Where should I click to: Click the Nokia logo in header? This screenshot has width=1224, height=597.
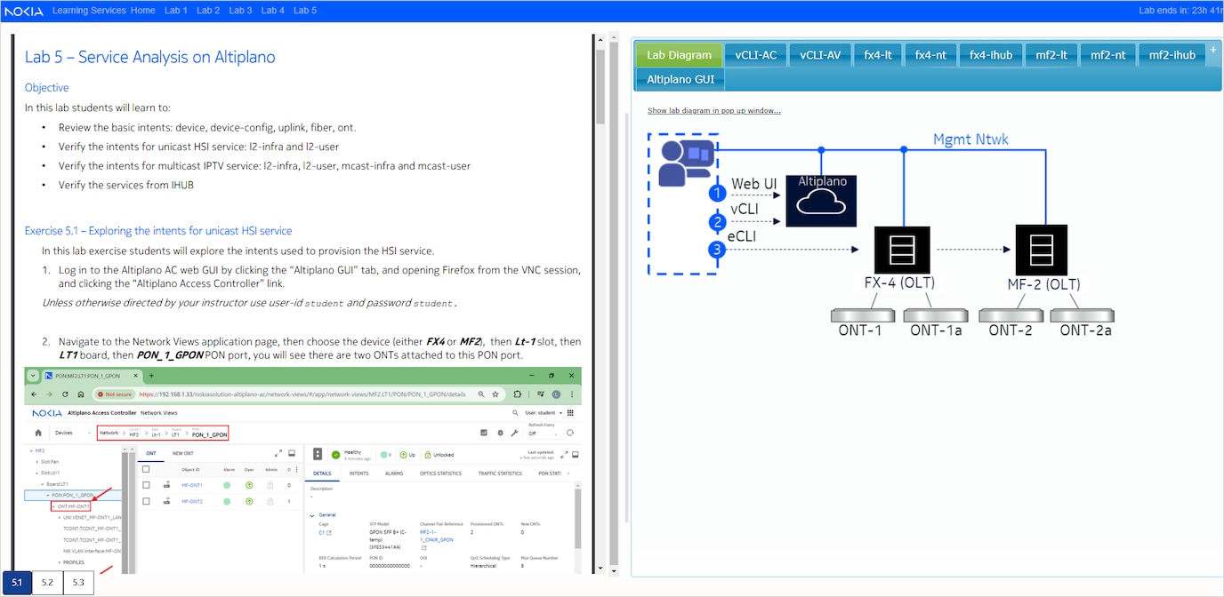coord(24,12)
